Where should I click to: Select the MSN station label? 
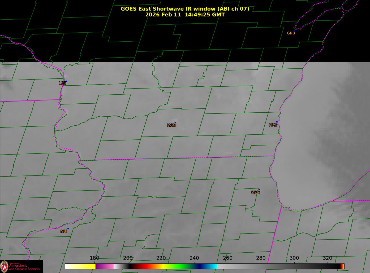pos(171,125)
